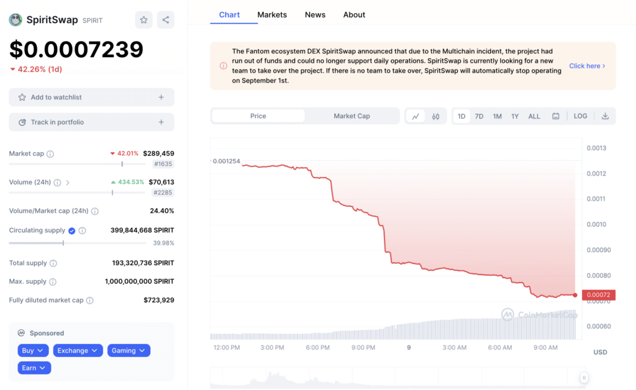Click the Sponsored section logo icon
This screenshot has height=390, width=636.
point(21,333)
